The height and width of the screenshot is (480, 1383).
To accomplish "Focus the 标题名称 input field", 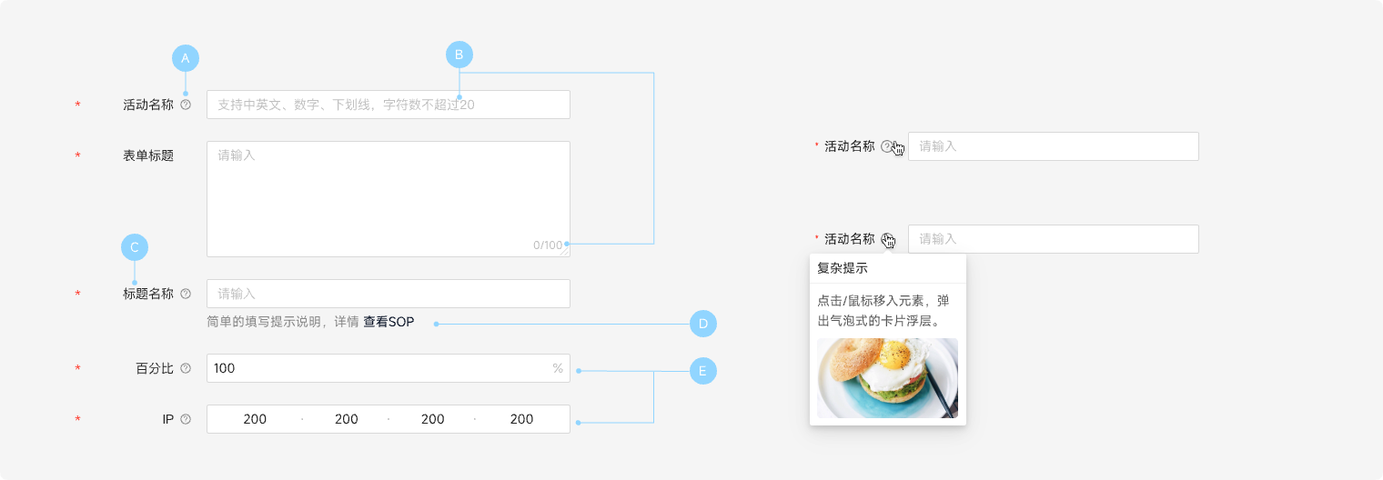I will coord(388,294).
